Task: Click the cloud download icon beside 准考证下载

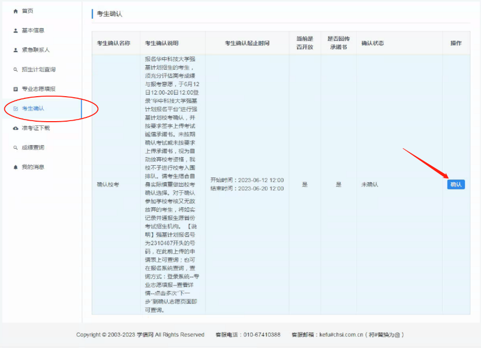Action: (15, 128)
